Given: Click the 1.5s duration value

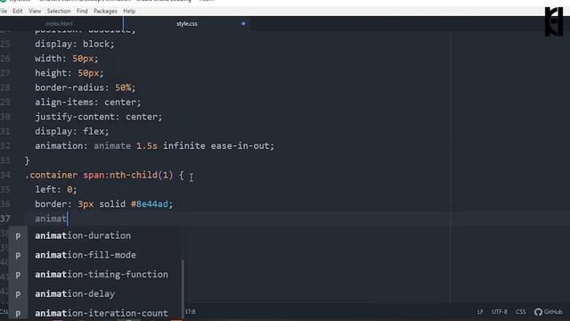Looking at the screenshot, I should point(147,146).
